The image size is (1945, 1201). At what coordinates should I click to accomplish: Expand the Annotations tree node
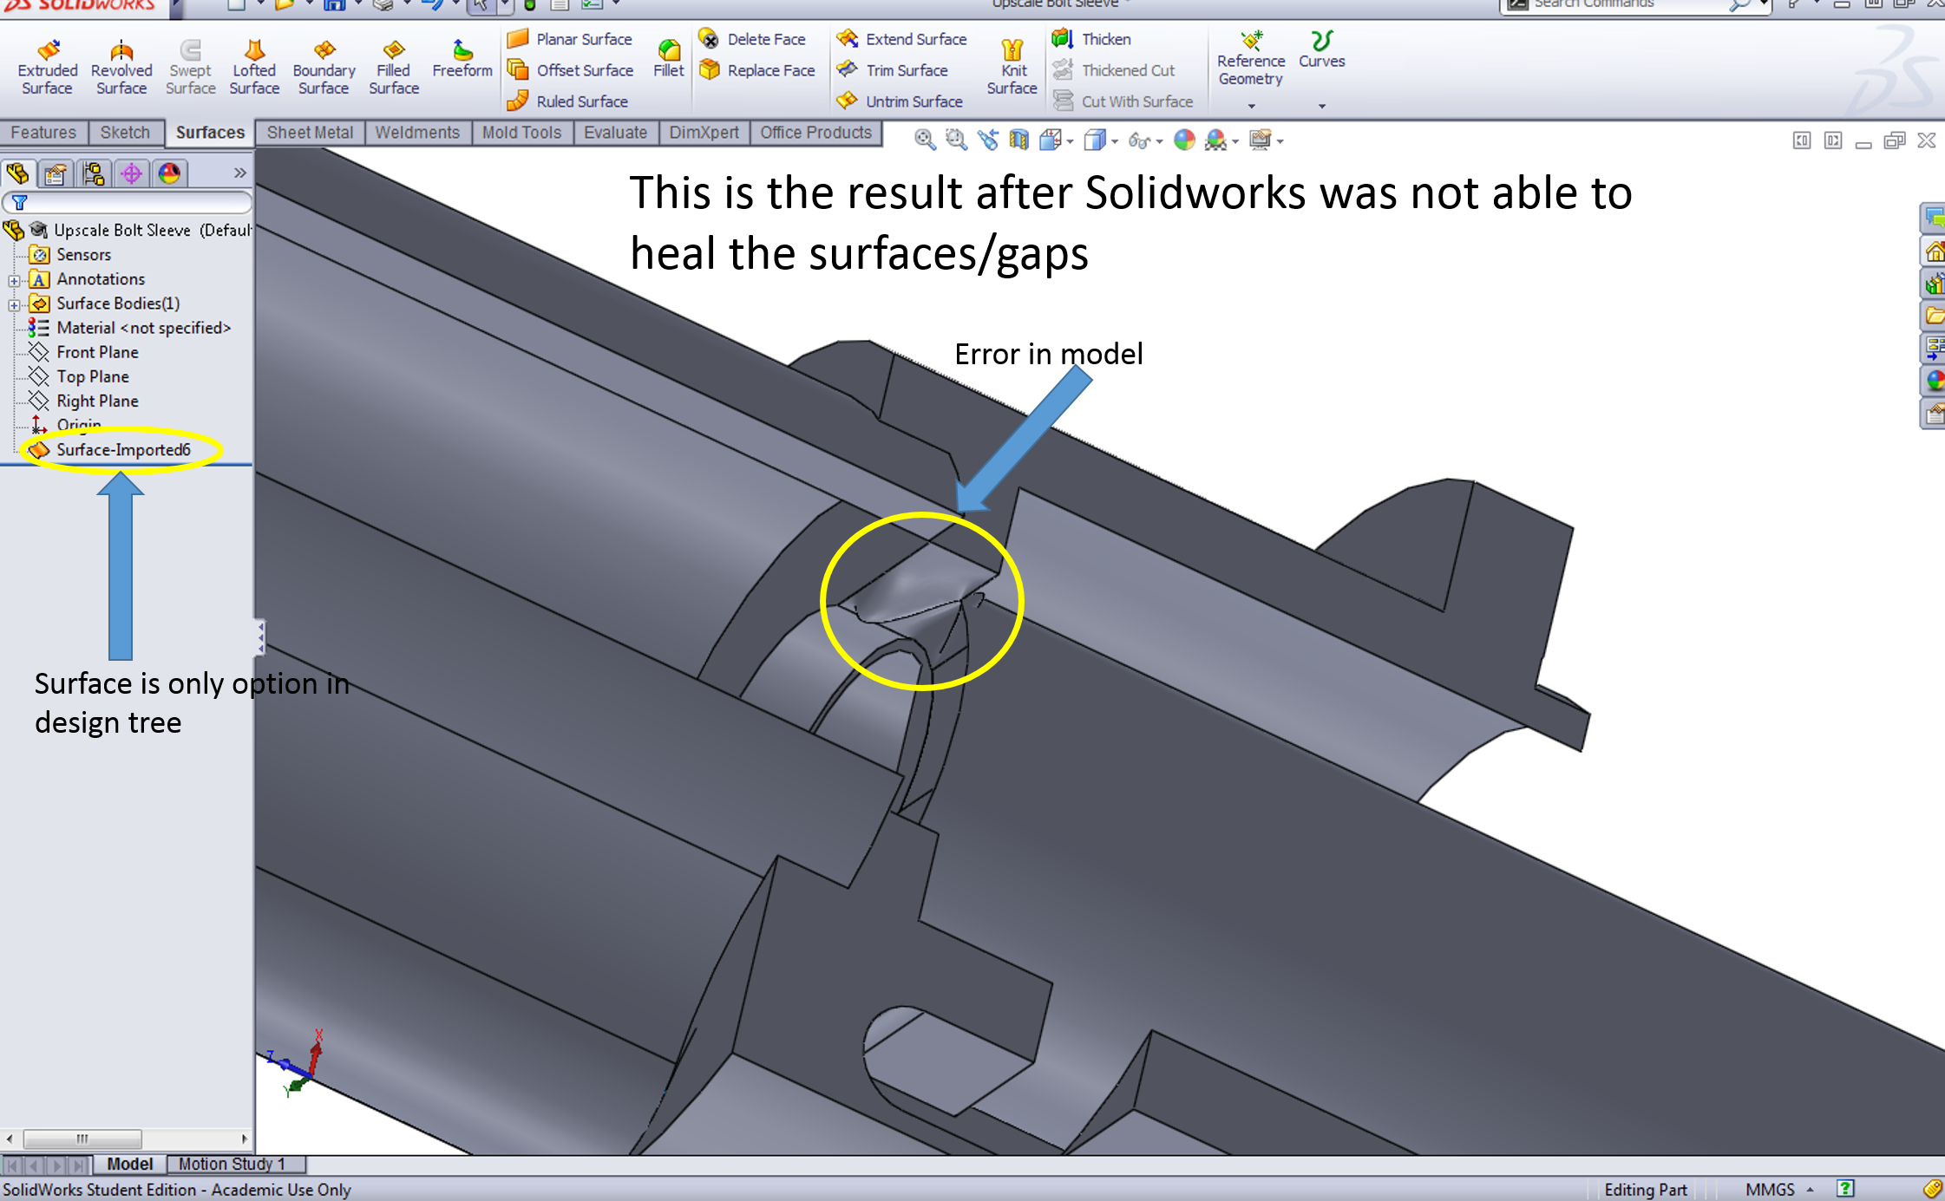[x=14, y=280]
